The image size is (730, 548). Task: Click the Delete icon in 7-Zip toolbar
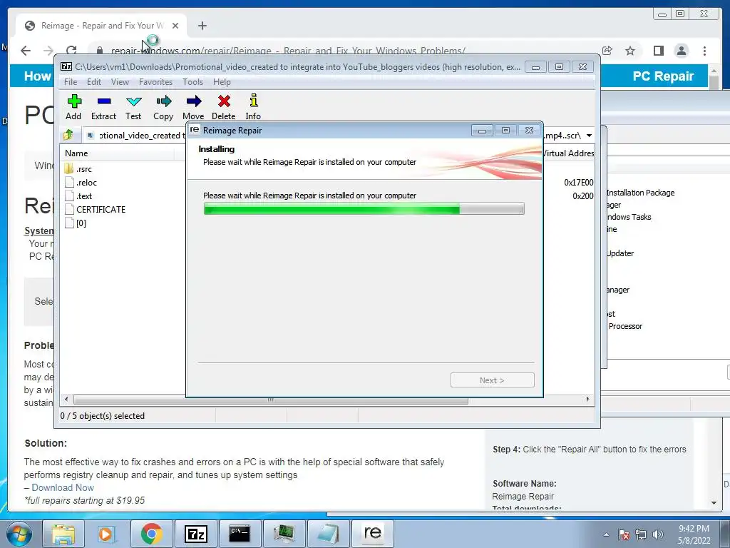click(x=224, y=101)
